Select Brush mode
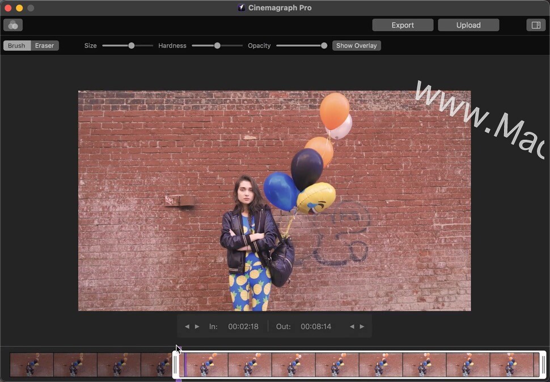Image resolution: width=550 pixels, height=382 pixels. tap(16, 45)
